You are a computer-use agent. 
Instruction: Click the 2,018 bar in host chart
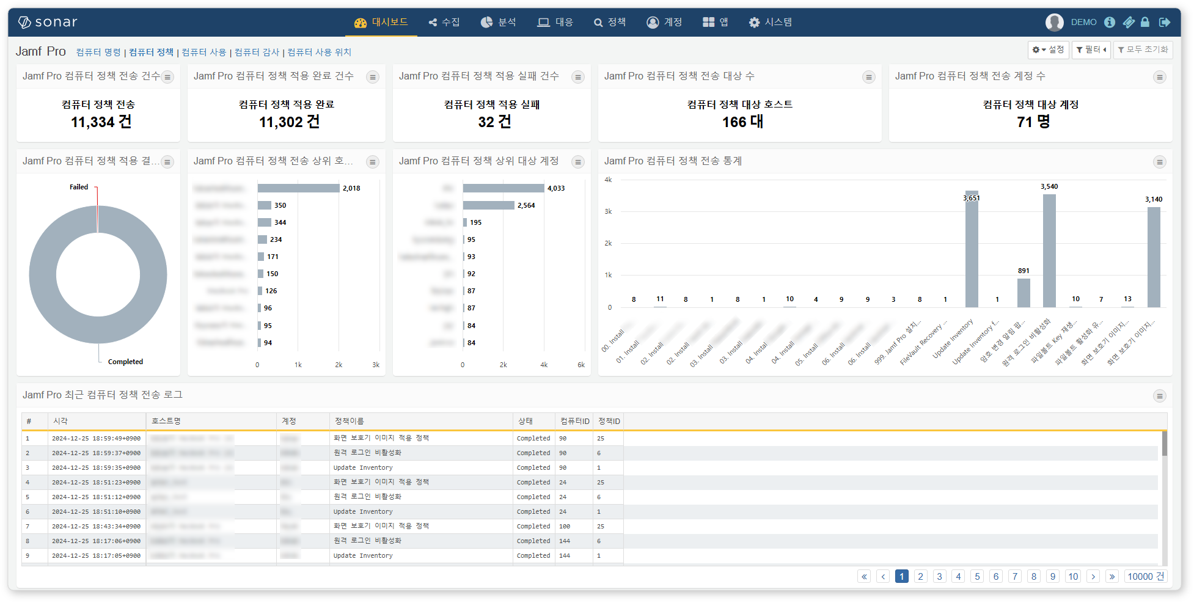coord(298,188)
